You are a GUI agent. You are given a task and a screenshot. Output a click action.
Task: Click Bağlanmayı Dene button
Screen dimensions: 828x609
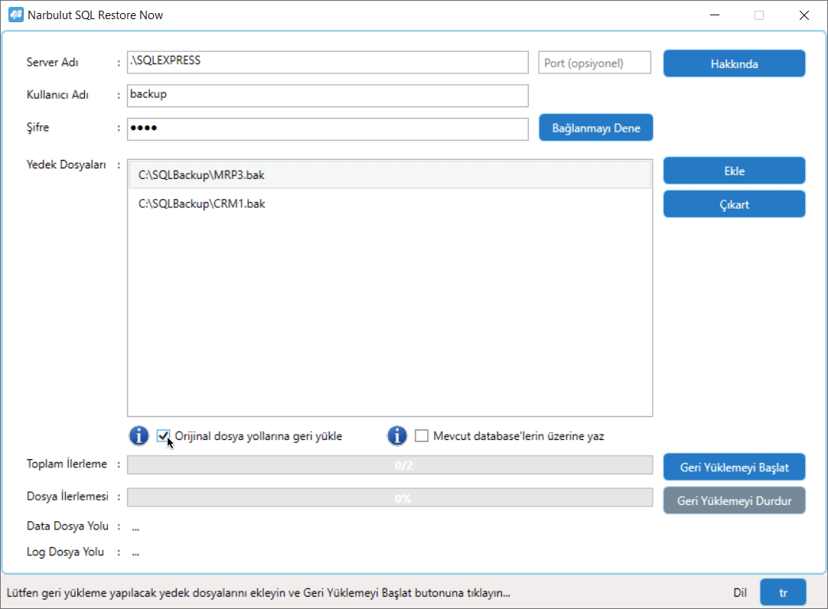(595, 128)
